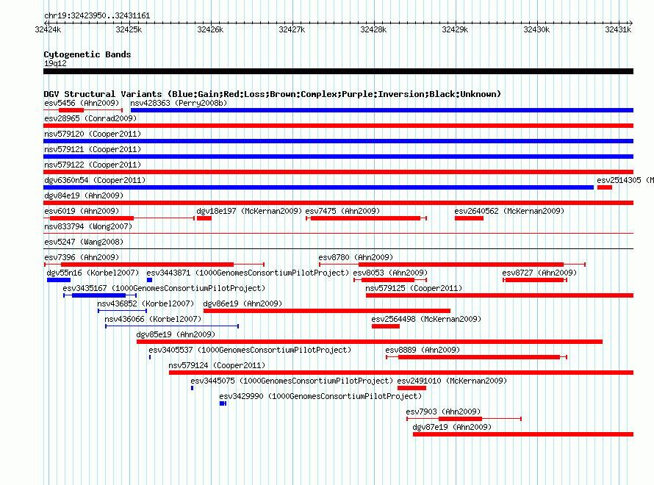
Task: Click the Cytogenetic Bands track title
Action: (x=87, y=54)
